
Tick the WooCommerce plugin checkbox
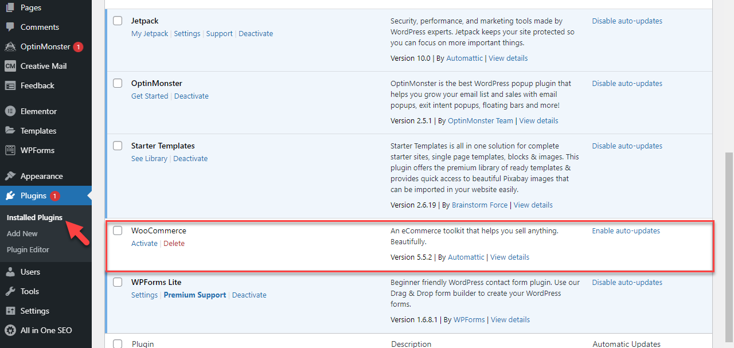[118, 230]
